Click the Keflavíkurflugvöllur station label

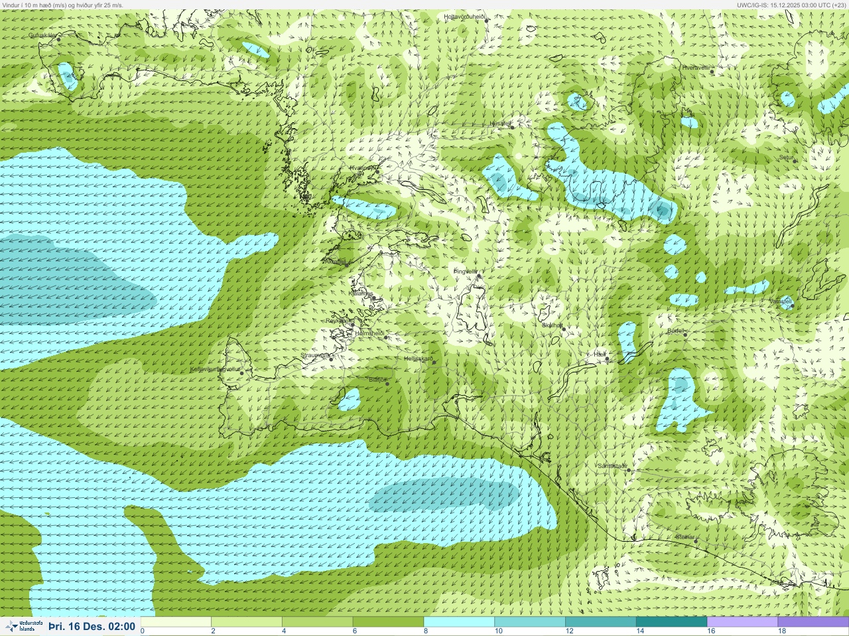(x=216, y=369)
